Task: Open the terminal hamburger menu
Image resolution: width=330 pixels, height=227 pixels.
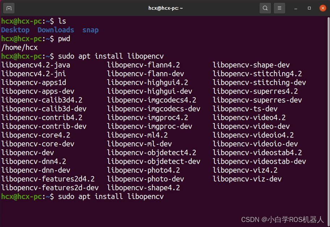Action: click(x=279, y=8)
